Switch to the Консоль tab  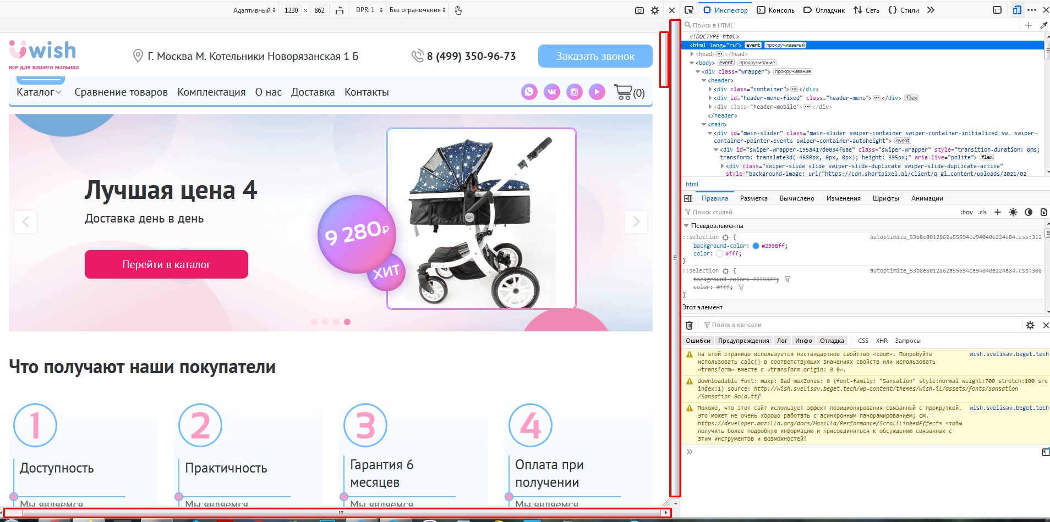pos(776,10)
